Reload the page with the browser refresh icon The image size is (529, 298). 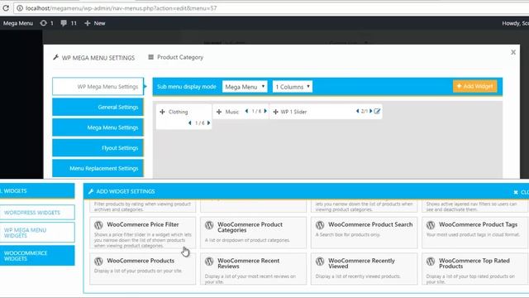coord(6,7)
